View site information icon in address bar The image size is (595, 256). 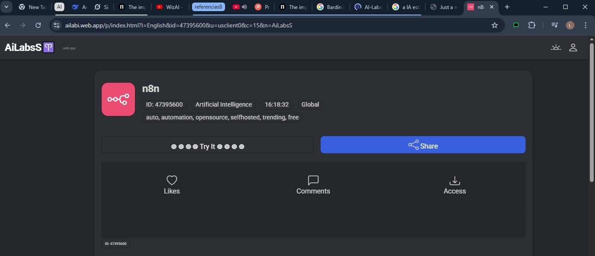coord(57,25)
